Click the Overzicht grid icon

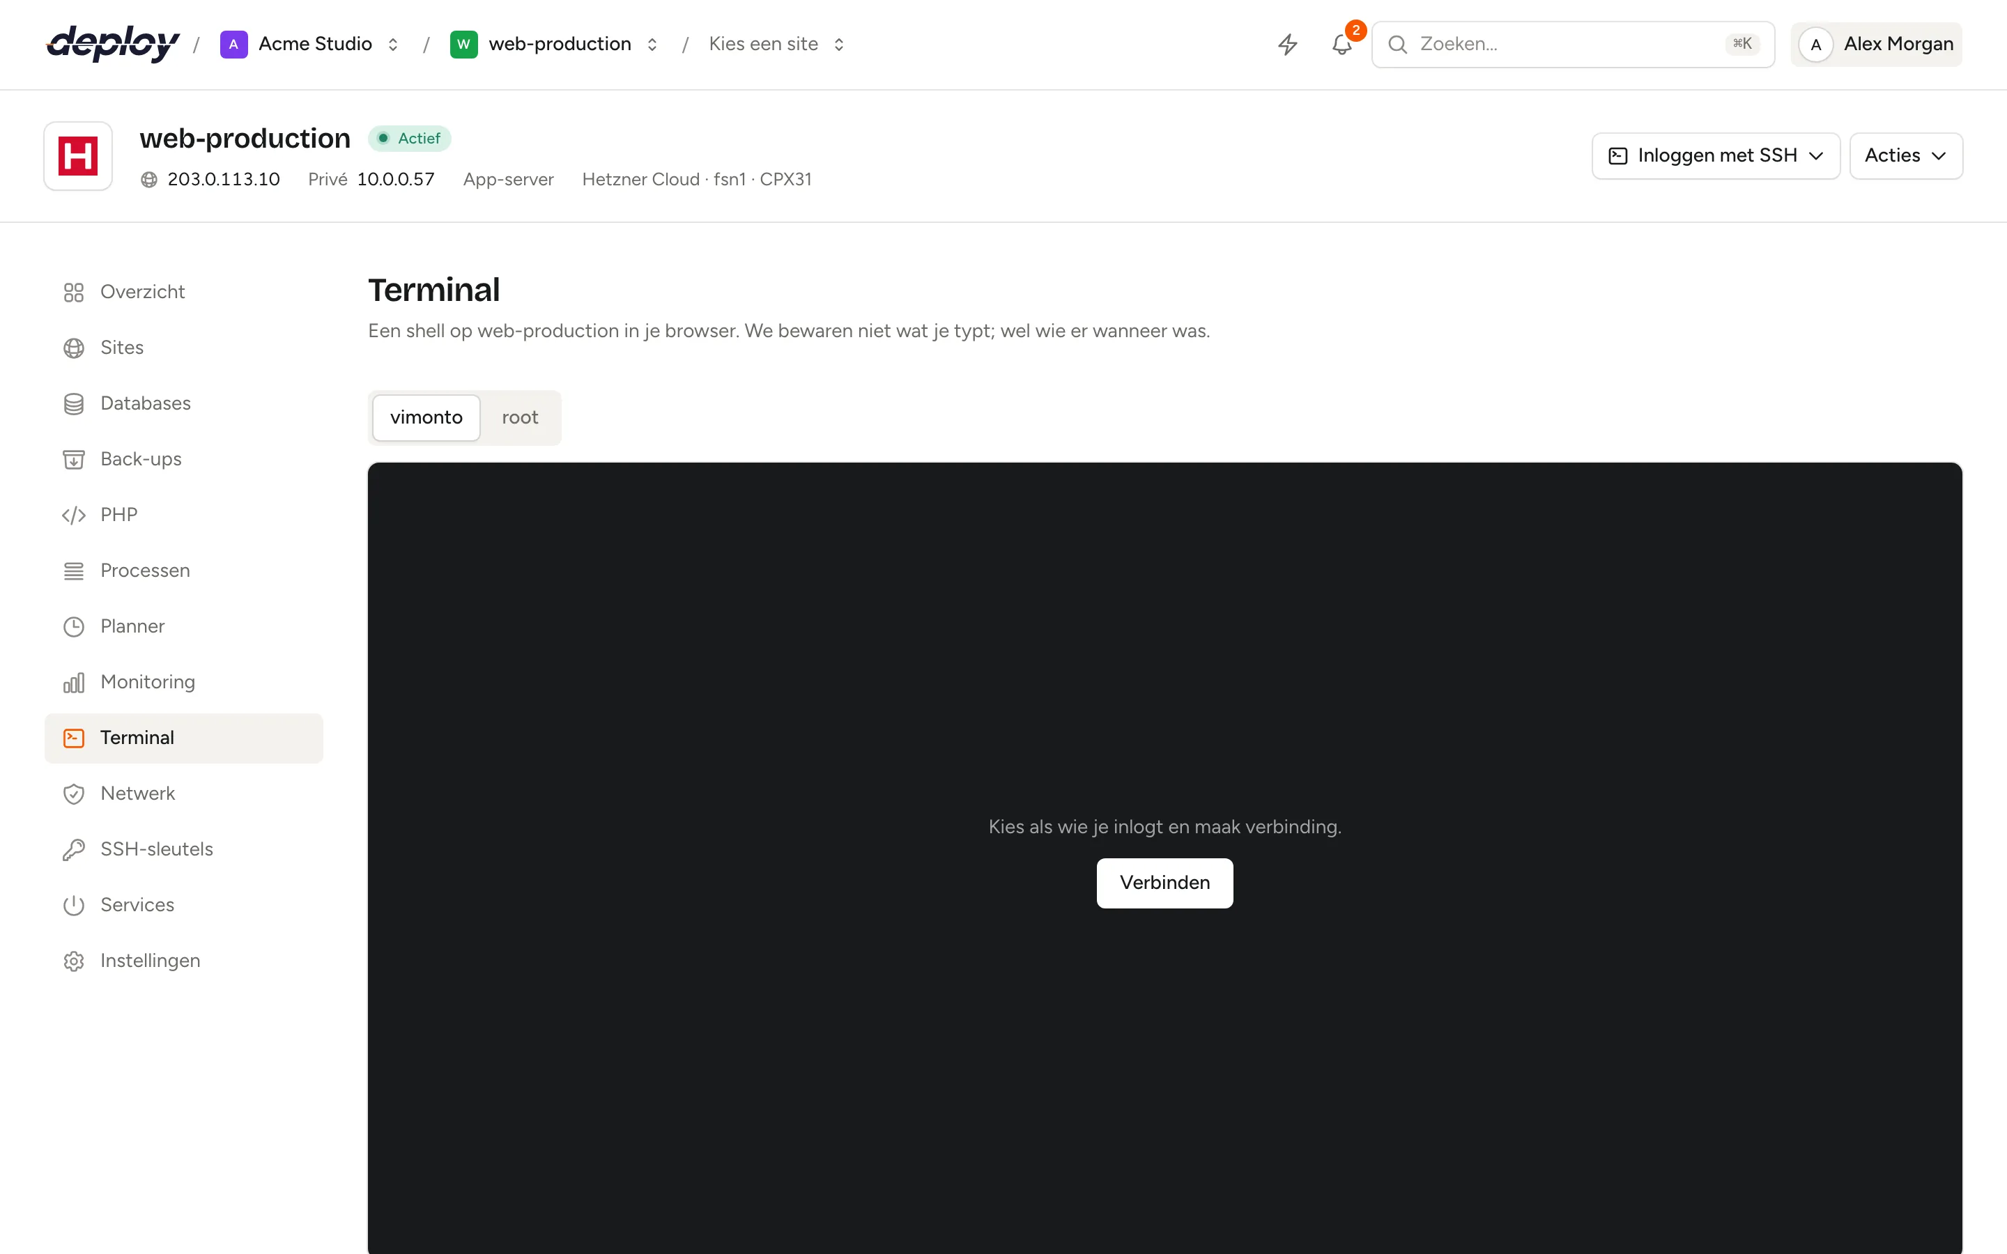(74, 292)
